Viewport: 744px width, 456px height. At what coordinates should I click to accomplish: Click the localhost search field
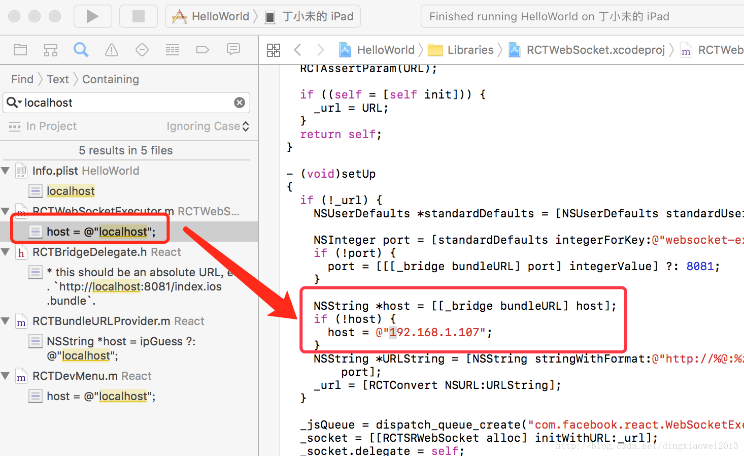[x=126, y=103]
